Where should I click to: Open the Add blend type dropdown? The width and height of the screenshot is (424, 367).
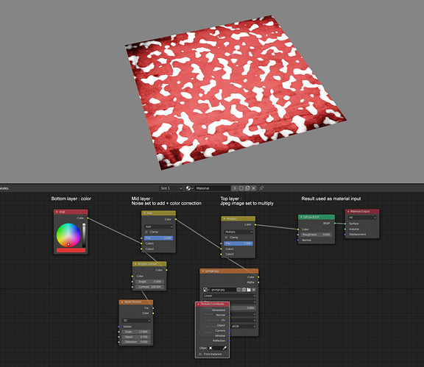click(158, 227)
